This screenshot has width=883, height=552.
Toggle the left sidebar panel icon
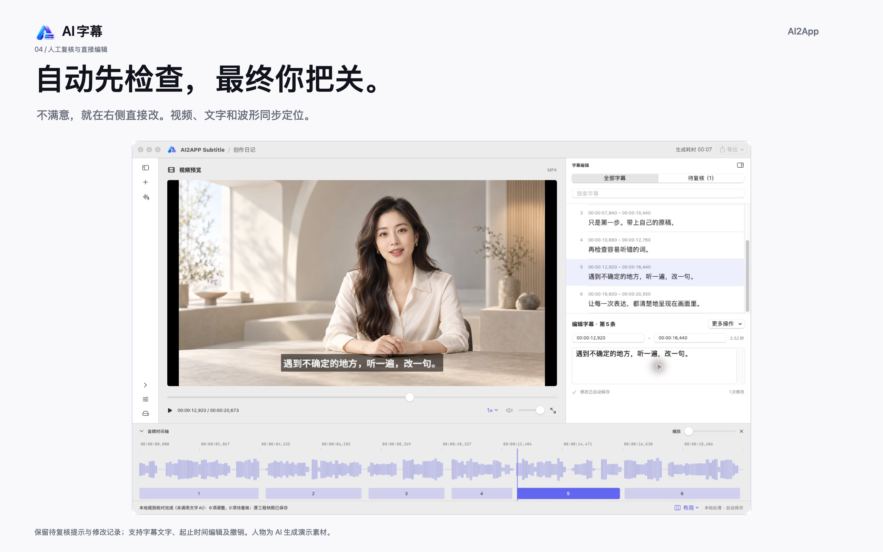[x=146, y=168]
